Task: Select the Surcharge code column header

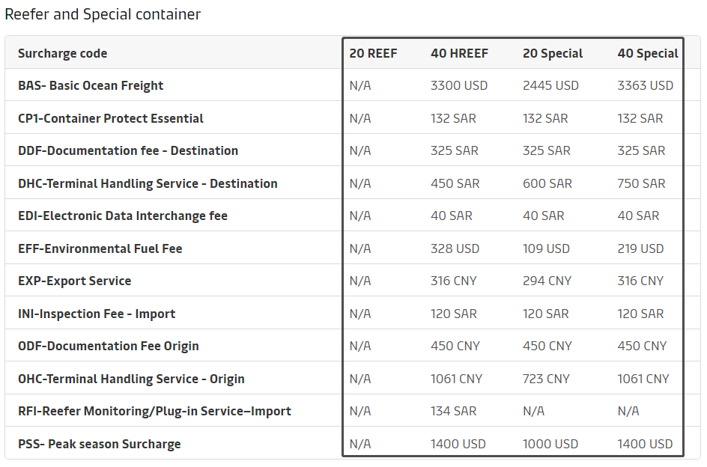Action: pos(62,53)
